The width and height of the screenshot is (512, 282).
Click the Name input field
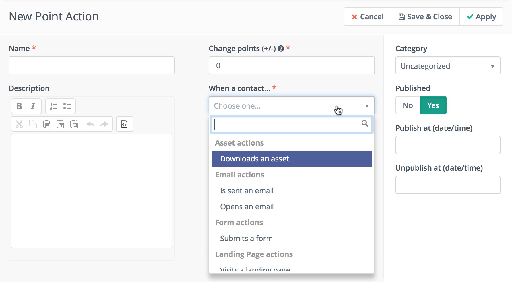92,66
